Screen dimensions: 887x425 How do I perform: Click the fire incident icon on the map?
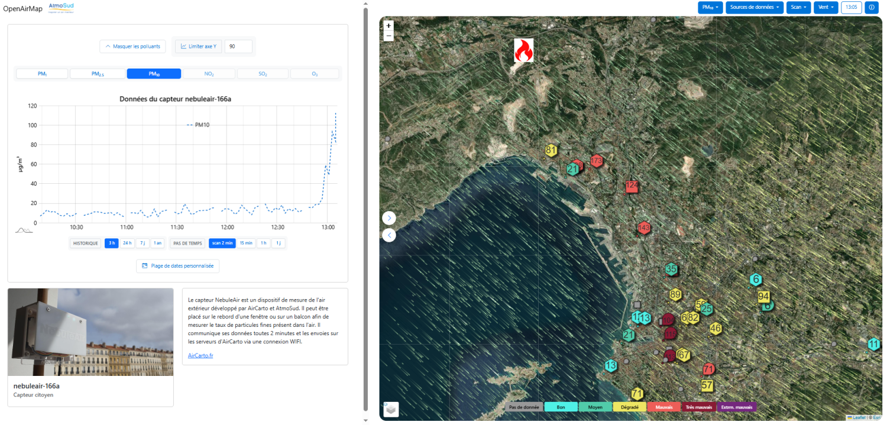(x=523, y=50)
